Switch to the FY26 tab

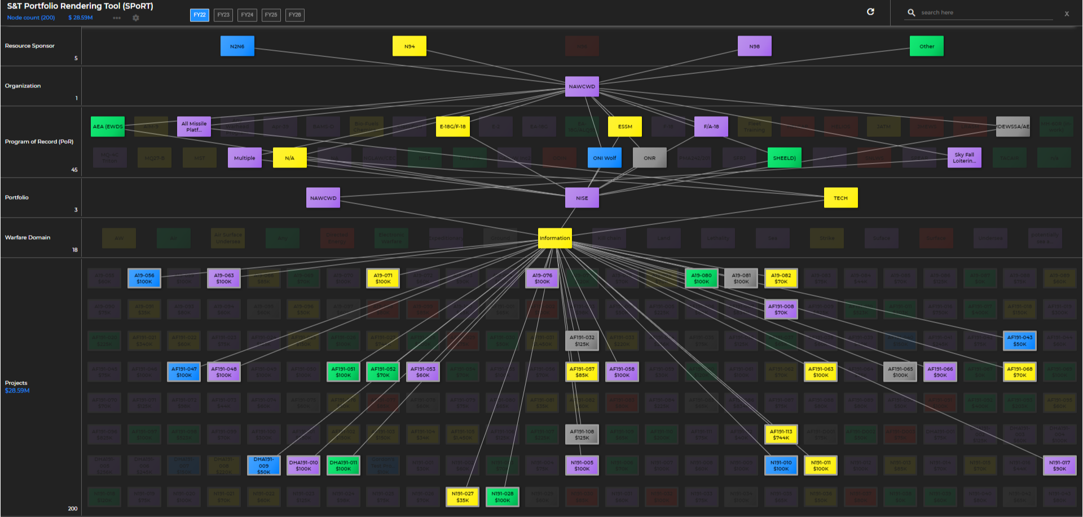(295, 15)
